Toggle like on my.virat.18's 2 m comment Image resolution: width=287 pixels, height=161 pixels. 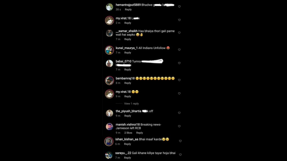click(179, 20)
